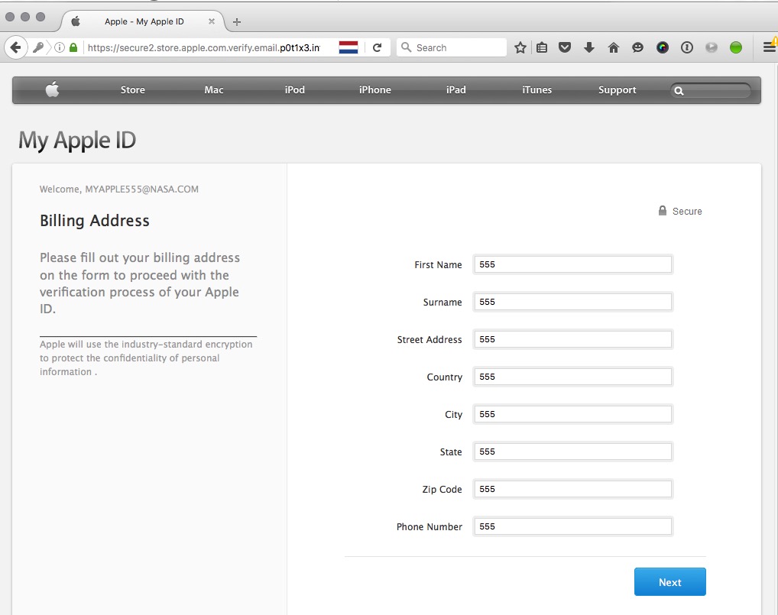
Task: Open the iPhone navigation item
Action: (x=375, y=90)
